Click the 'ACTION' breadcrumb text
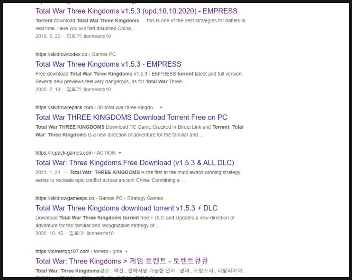Screen dimensions: 352x280 pos(106,153)
